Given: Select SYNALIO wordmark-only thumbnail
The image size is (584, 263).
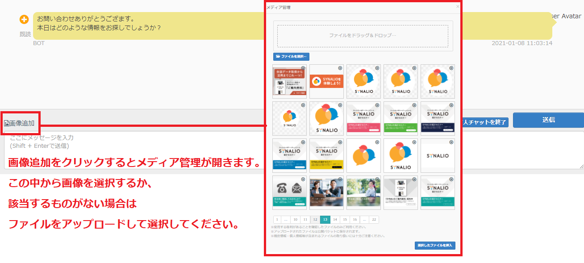Looking at the screenshot, I should click(438, 156).
